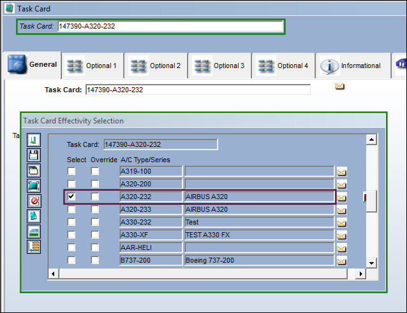Click envelope icon on A320-232 row
The image size is (407, 313).
click(x=341, y=198)
